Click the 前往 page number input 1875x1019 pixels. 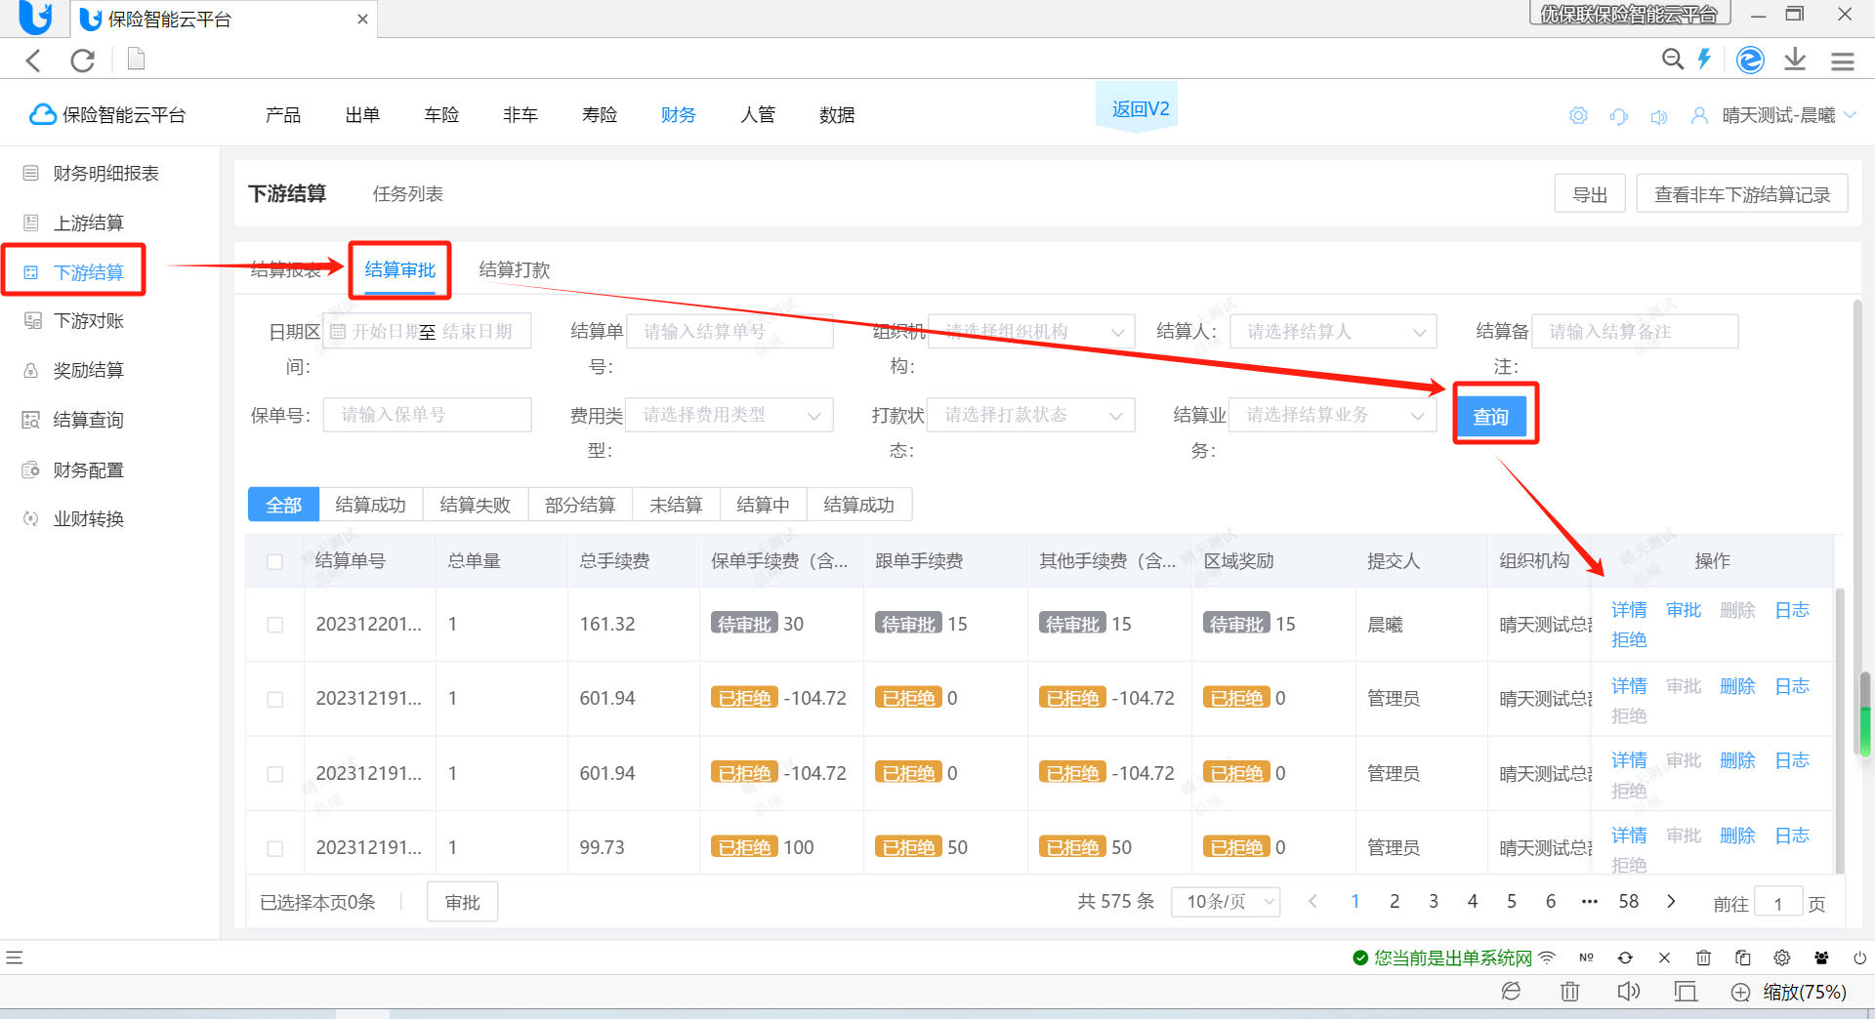pos(1778,903)
